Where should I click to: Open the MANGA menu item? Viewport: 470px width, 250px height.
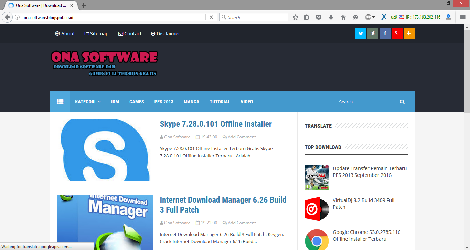191,102
